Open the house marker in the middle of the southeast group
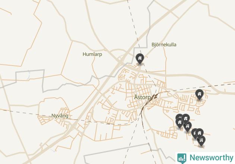235x164 pixels. 187,126
